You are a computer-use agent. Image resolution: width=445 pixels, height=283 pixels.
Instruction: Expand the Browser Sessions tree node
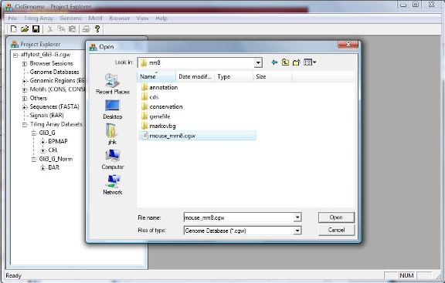point(25,63)
